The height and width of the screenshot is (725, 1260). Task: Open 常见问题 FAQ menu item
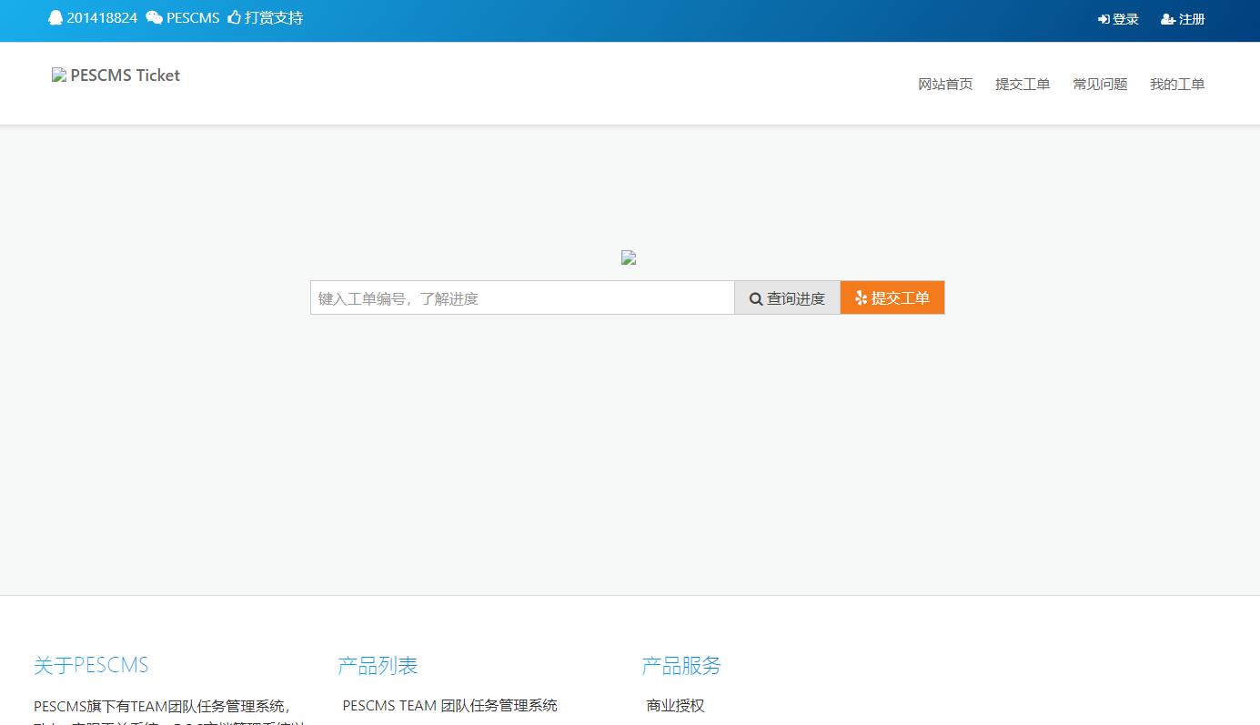(x=1100, y=84)
